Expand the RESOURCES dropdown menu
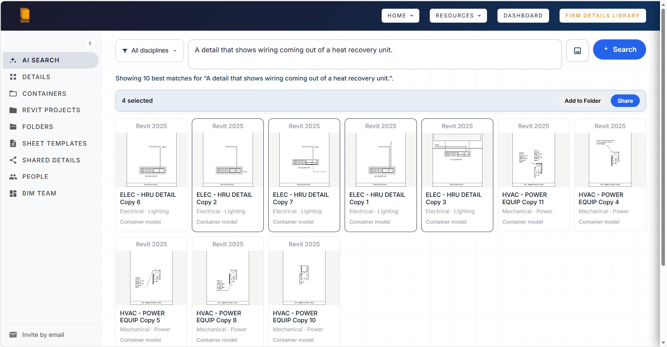 pos(458,16)
